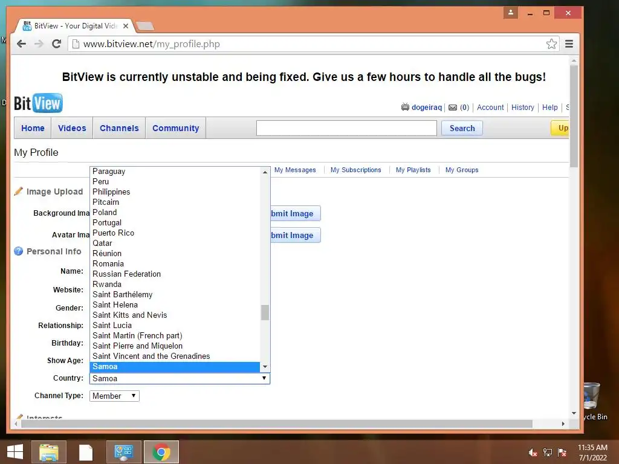This screenshot has width=619, height=464.
Task: Open the Account link
Action: (490, 108)
